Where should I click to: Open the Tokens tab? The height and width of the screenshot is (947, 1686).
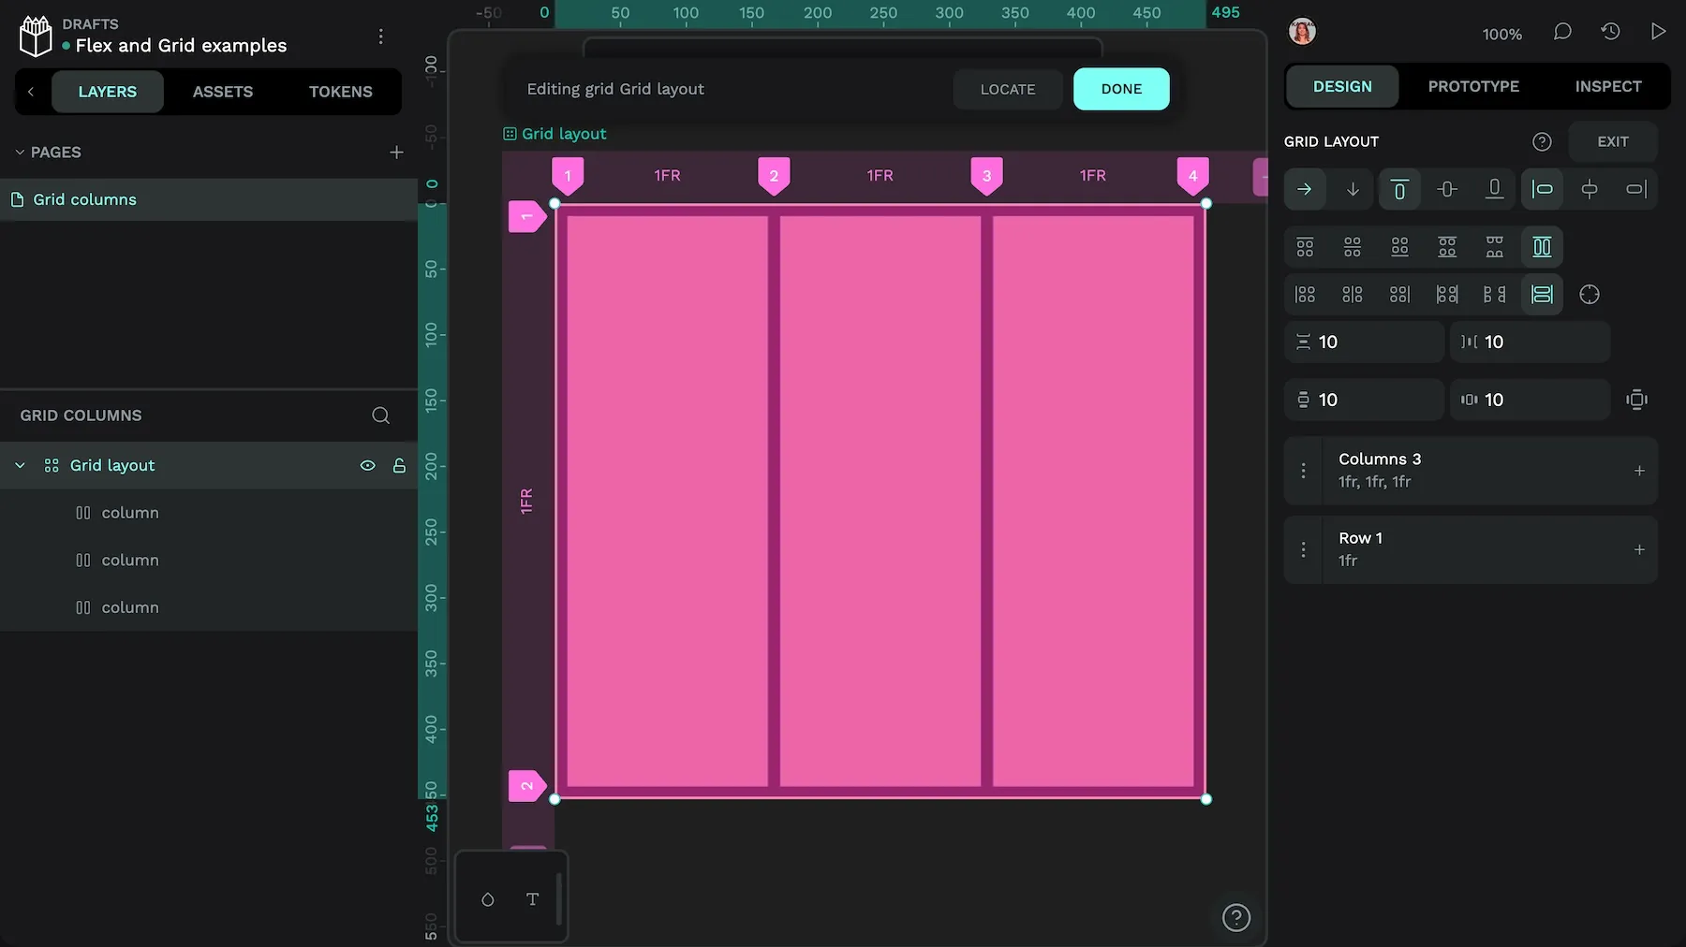(x=340, y=92)
